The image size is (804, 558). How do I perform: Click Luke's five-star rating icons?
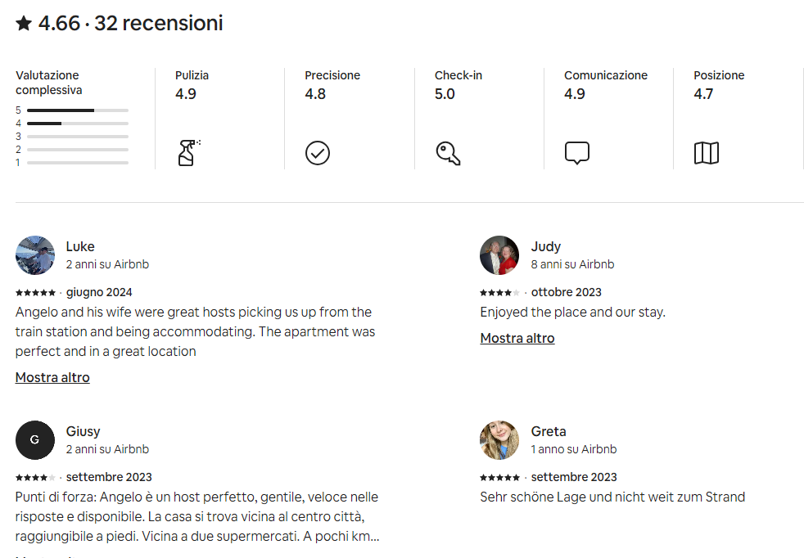point(35,293)
